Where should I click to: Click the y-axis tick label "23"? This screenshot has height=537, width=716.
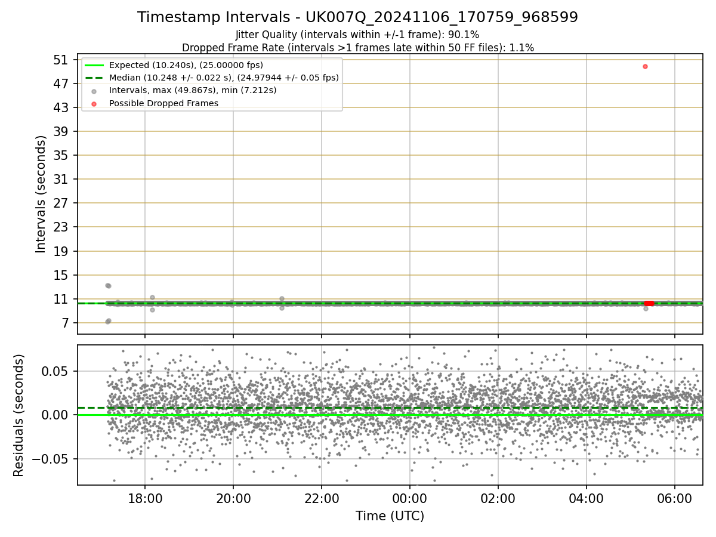pos(60,227)
